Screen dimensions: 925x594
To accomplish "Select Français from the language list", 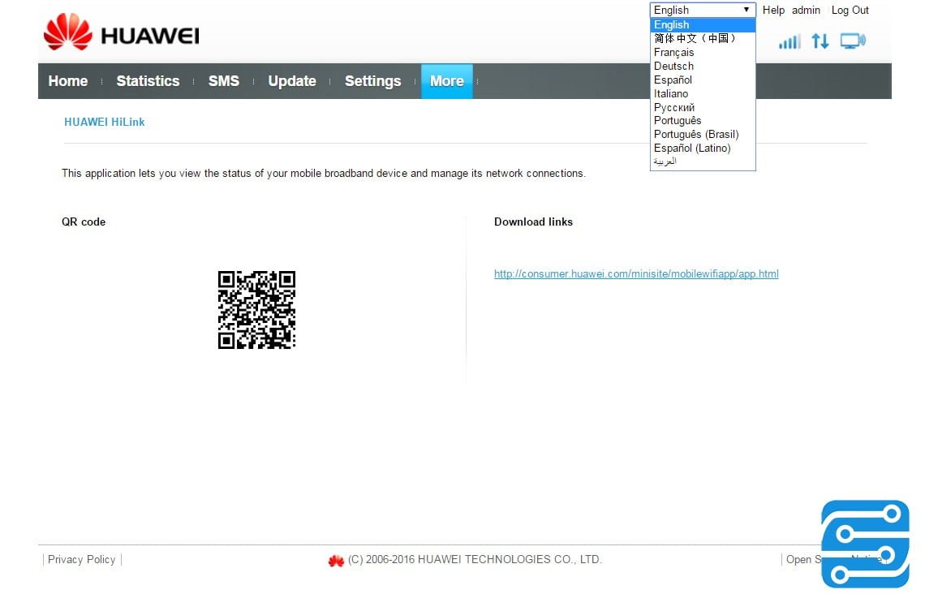I will (x=674, y=52).
